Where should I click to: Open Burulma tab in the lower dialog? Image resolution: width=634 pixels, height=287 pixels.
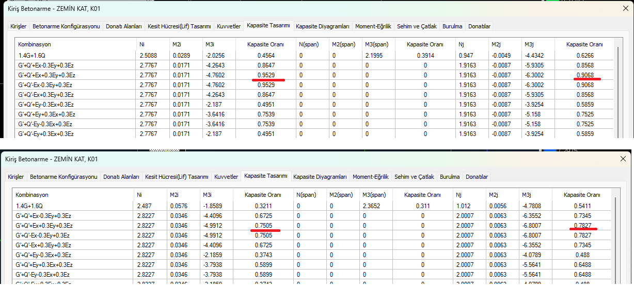pyautogui.click(x=450, y=177)
